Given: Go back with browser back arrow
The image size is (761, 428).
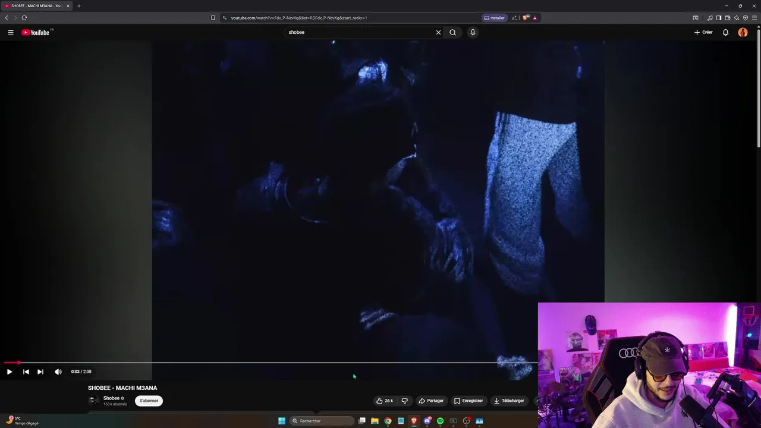Looking at the screenshot, I should (7, 18).
